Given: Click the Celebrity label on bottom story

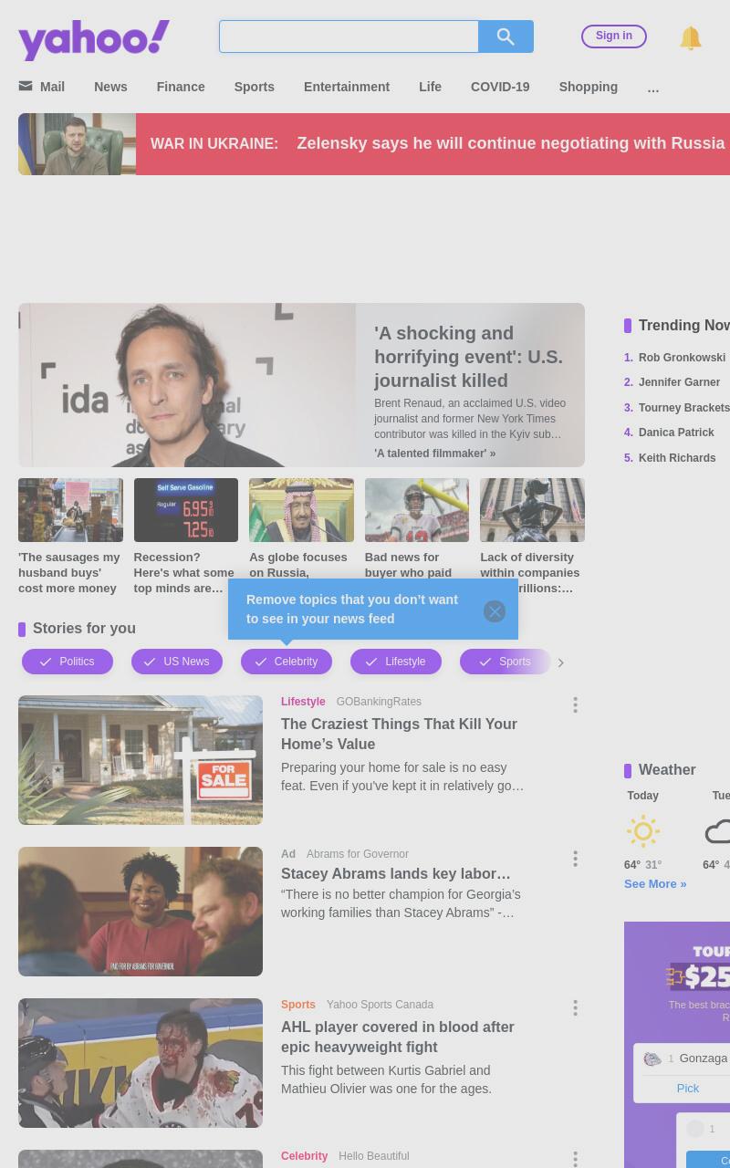Looking at the screenshot, I should tap(304, 1156).
